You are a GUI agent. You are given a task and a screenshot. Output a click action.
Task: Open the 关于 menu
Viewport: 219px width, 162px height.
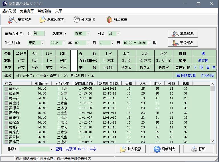[59, 11]
